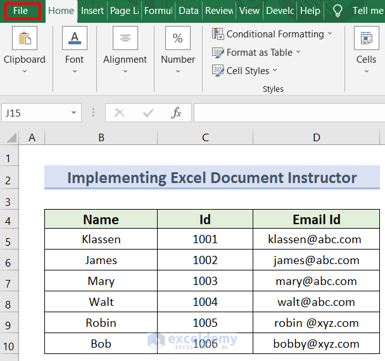Select the Email Id header cell
This screenshot has width=385, height=361.
coord(316,219)
